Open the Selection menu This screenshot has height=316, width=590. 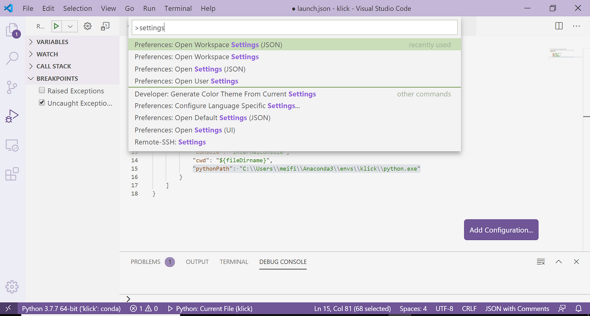pyautogui.click(x=78, y=8)
